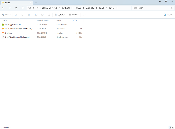Sort by Koko column header
Viewport: 175px width, 129px height.
click(75, 20)
